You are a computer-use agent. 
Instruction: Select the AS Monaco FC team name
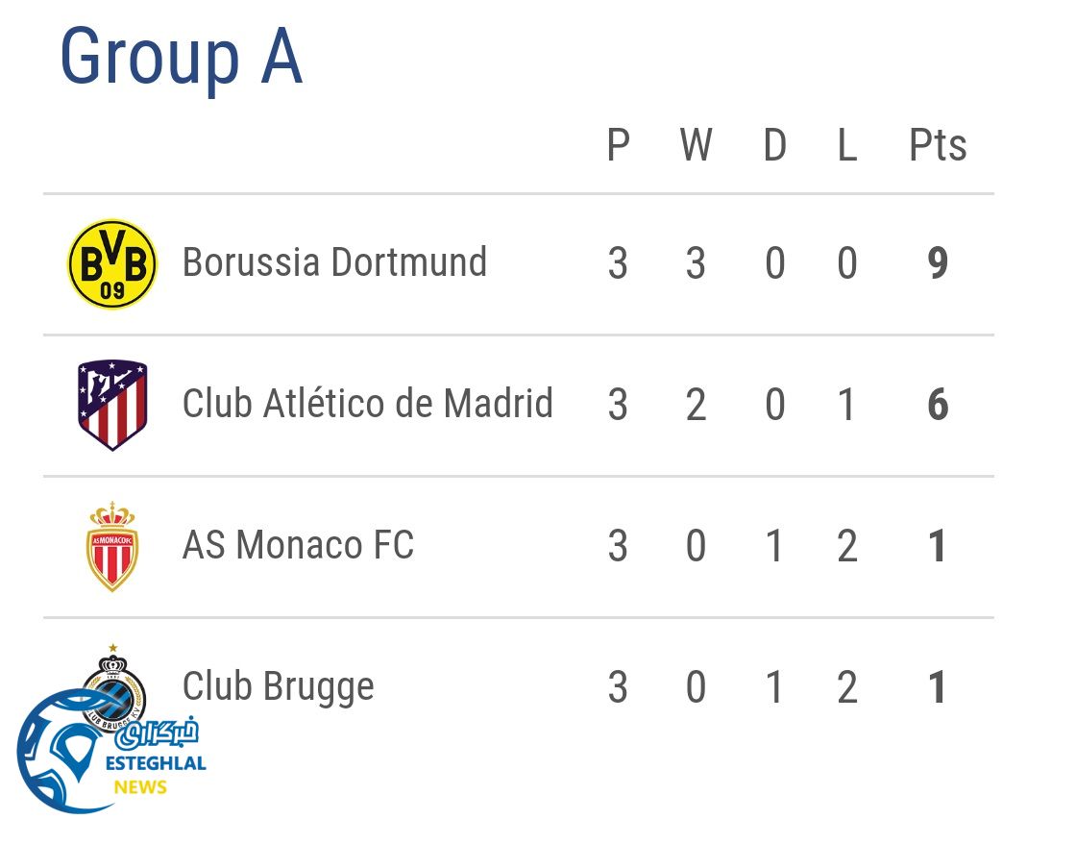298,545
